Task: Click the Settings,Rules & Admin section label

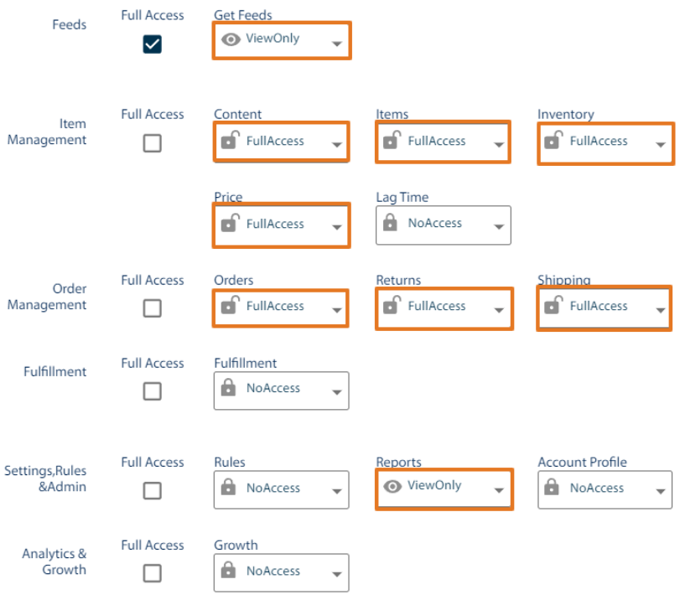Action: pos(46,479)
